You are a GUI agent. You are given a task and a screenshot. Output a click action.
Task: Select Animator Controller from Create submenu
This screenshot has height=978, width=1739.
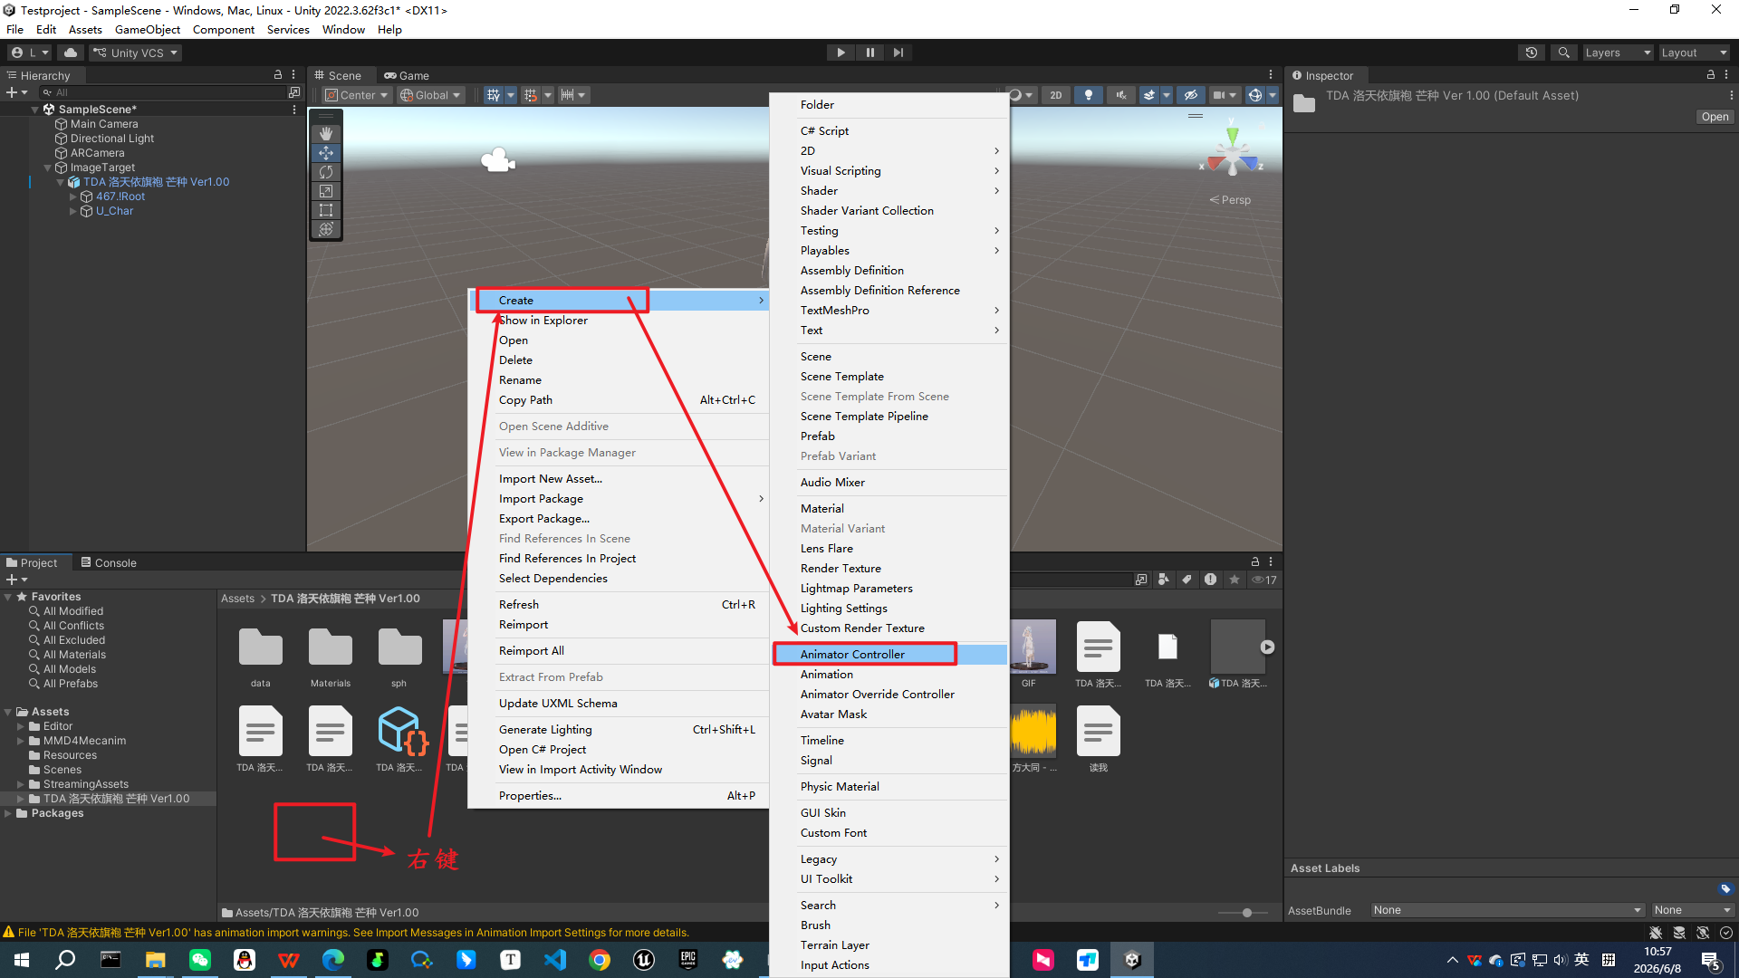coord(890,654)
